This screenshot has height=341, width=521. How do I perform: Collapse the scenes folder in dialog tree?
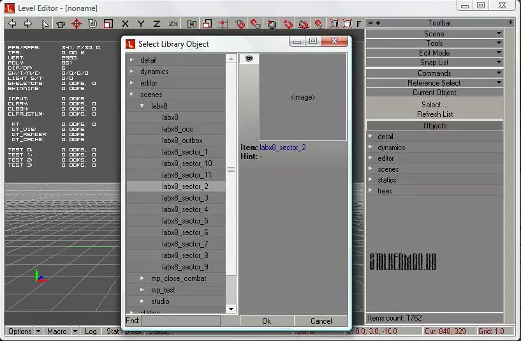132,95
